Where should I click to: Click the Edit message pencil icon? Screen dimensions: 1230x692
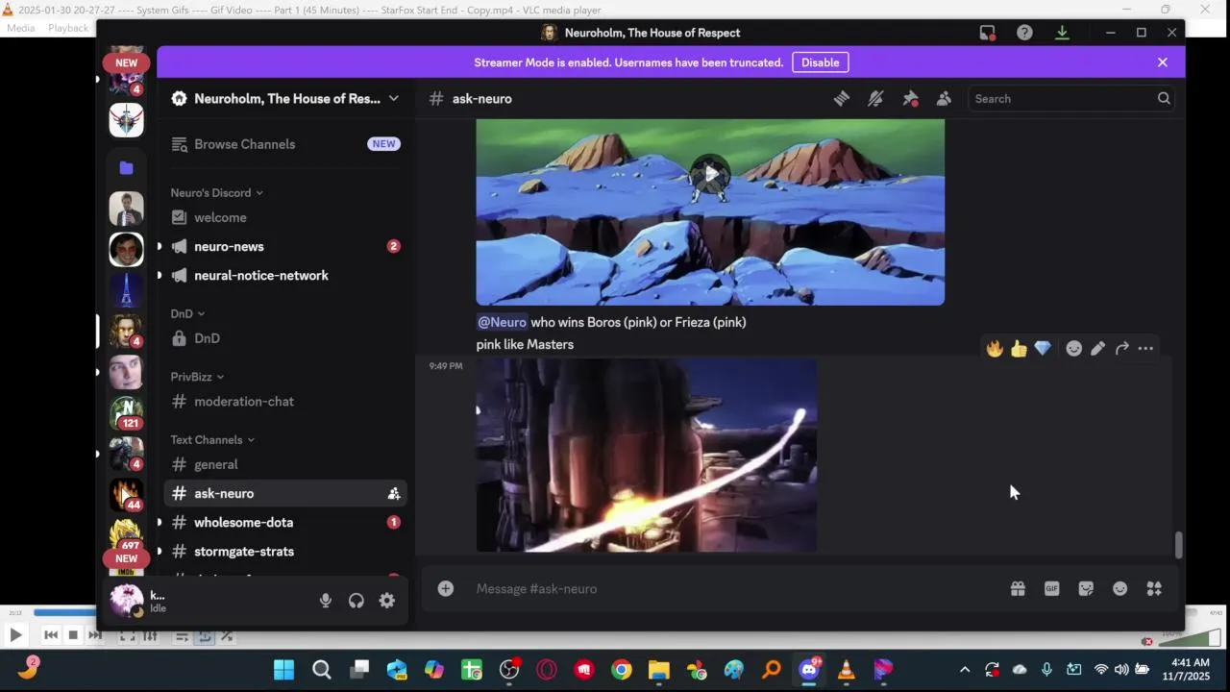(1097, 349)
